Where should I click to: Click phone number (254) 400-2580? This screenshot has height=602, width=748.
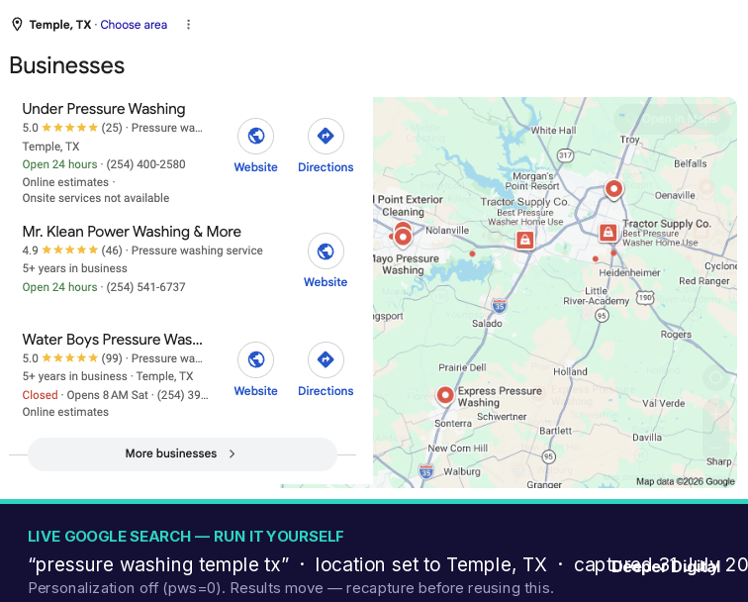146,164
